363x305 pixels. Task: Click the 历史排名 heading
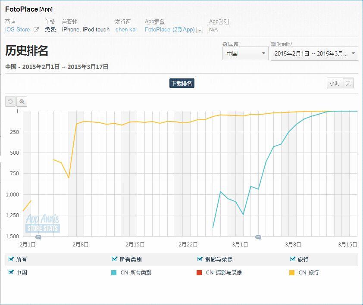click(27, 50)
